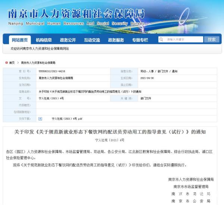This screenshot has height=205, width=224.
Task: Click the 劳动、人事 category text
Action: (x=147, y=71)
